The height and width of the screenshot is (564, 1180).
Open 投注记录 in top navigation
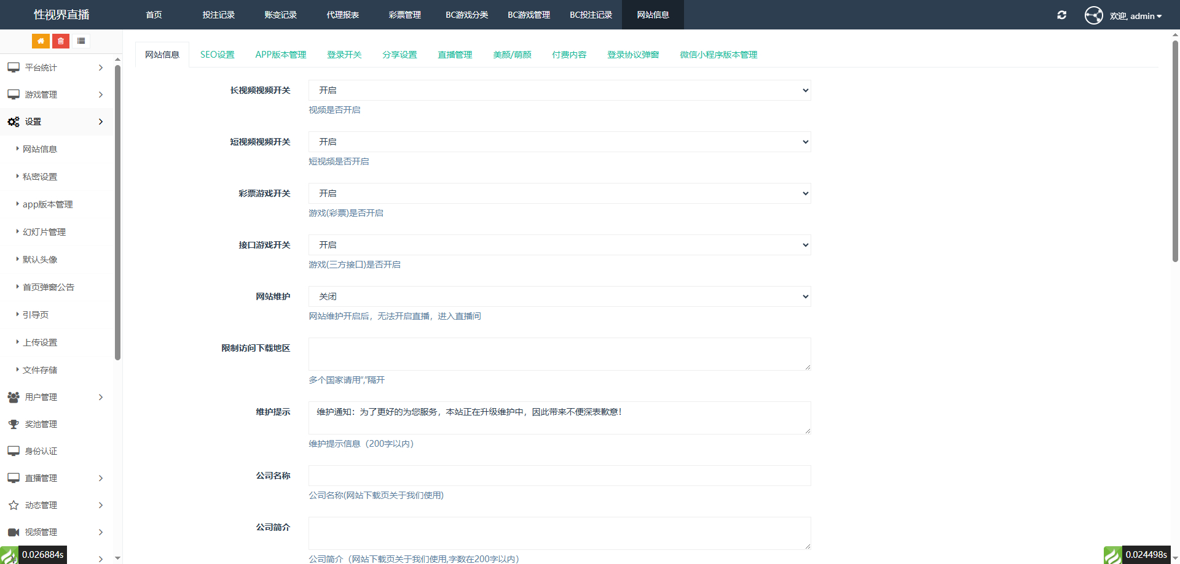tap(219, 15)
